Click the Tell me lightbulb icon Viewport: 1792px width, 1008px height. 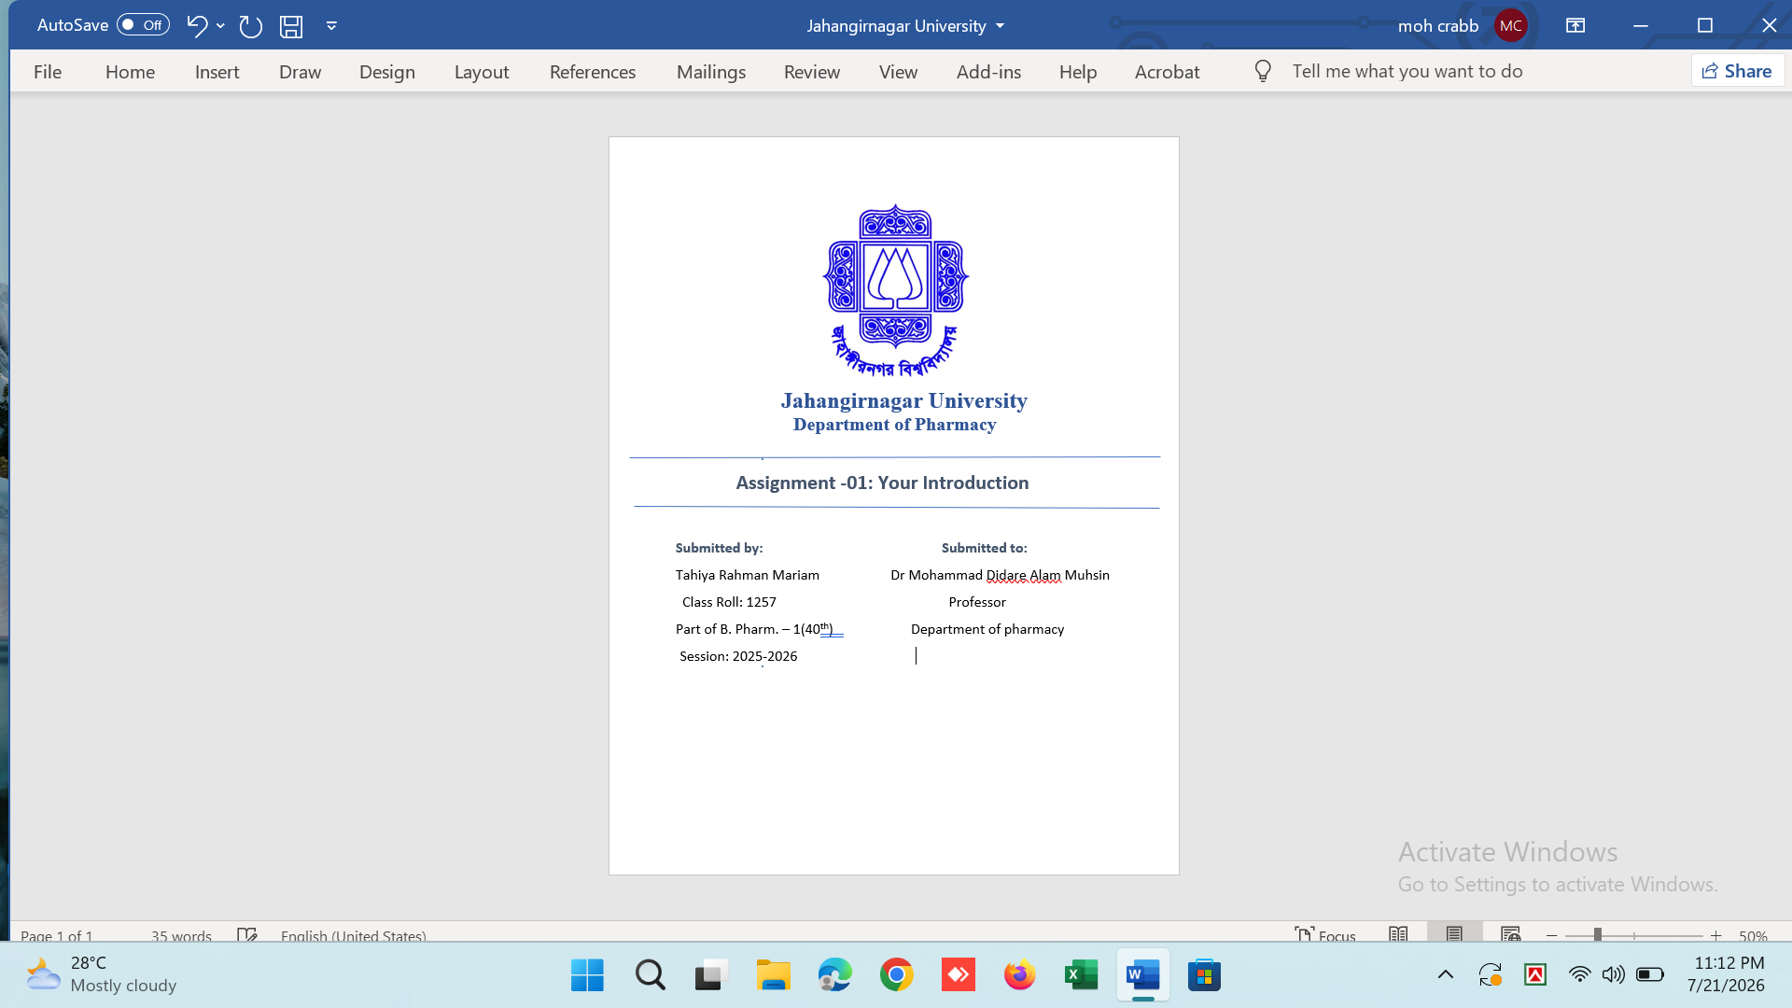click(x=1263, y=71)
